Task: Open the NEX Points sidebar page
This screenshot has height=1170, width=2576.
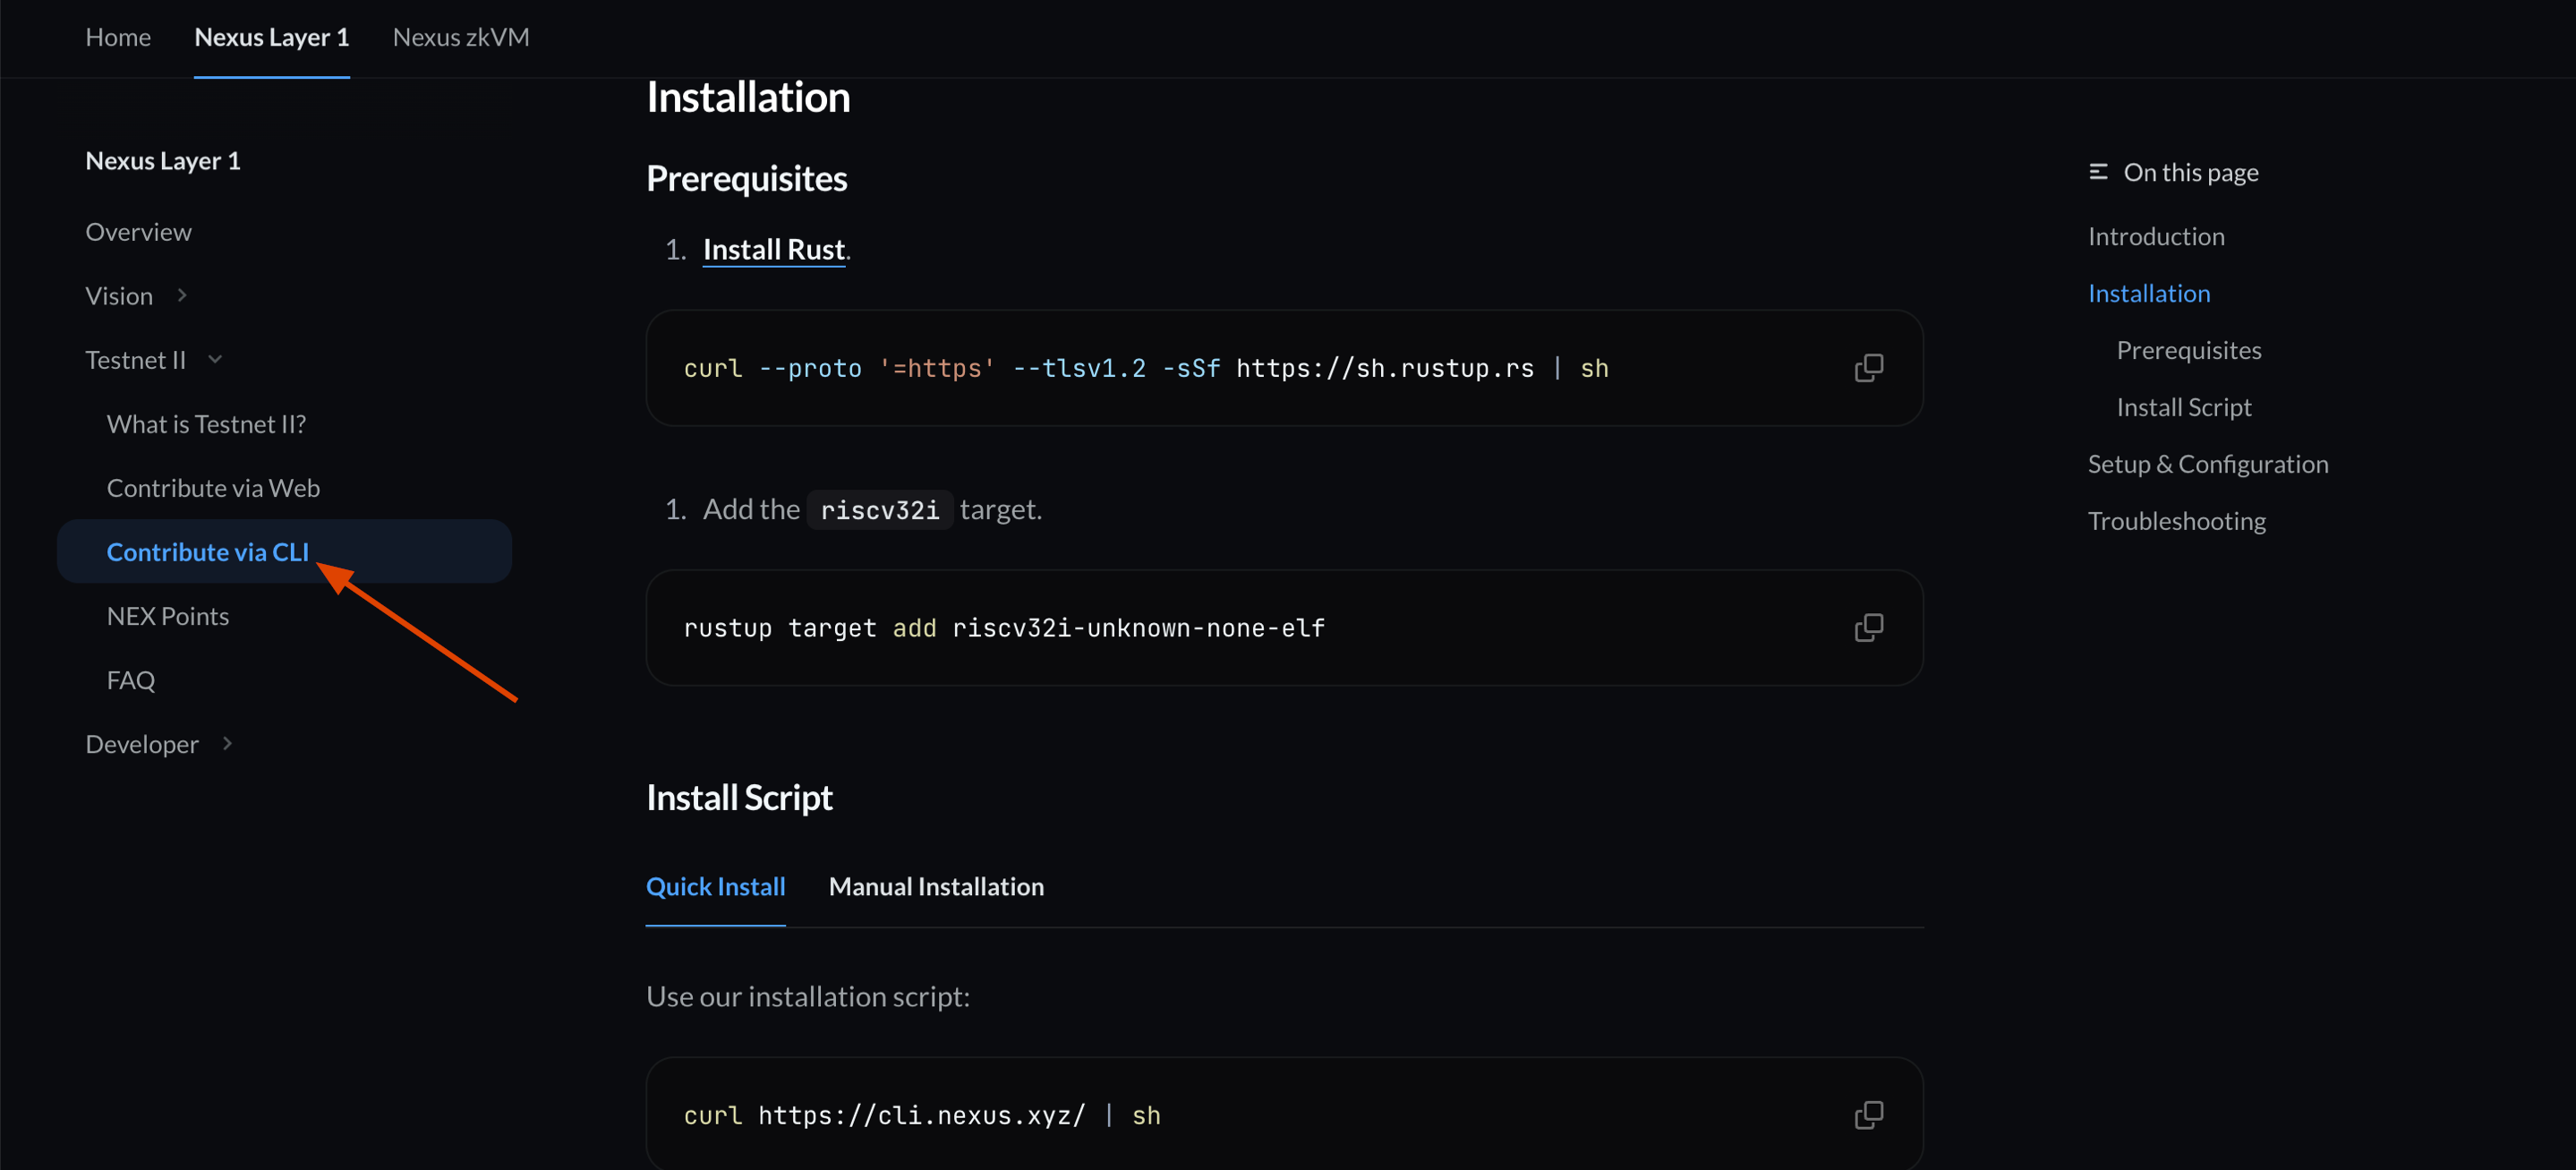Action: coord(168,616)
